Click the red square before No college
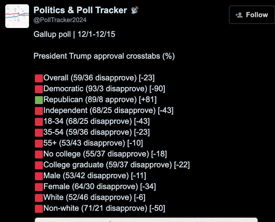 tap(39, 154)
